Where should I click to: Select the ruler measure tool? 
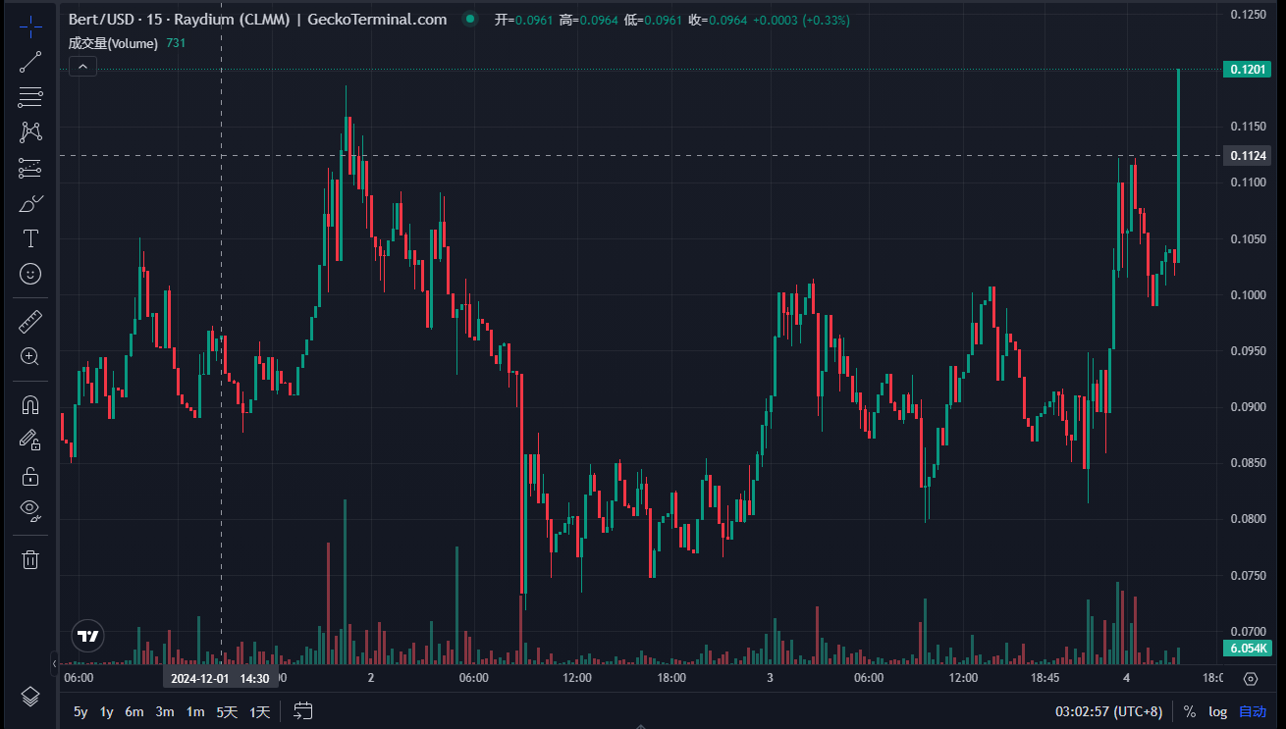pos(30,321)
